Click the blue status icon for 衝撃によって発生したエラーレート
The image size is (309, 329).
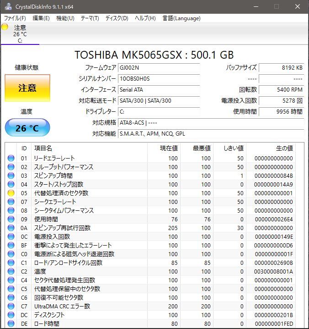click(11, 245)
